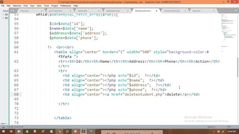Open the File menu
239x134 pixels.
(x=3, y=6)
